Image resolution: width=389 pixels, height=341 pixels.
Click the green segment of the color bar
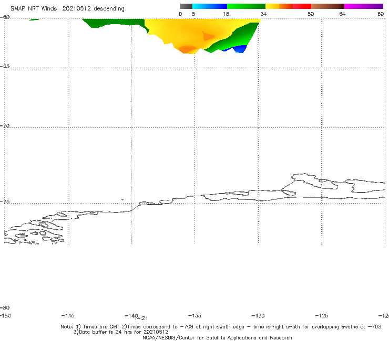point(246,6)
